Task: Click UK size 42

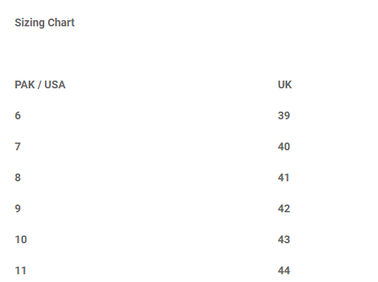Action: (x=284, y=208)
